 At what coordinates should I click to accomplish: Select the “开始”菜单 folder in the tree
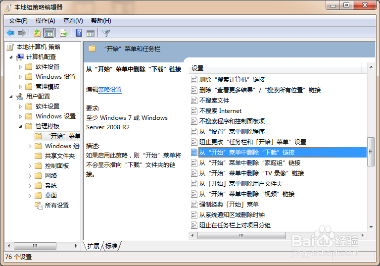[x=57, y=136]
